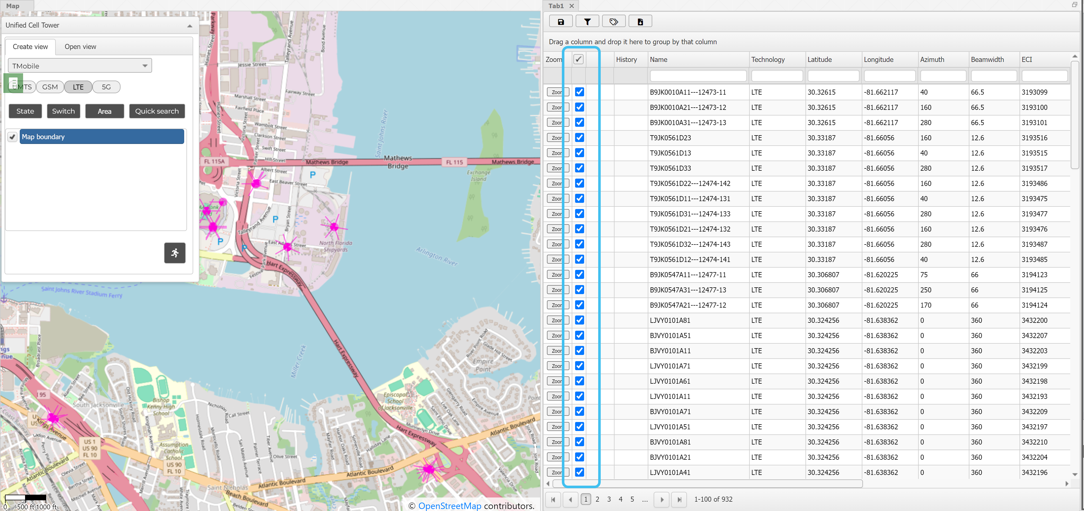This screenshot has height=511, width=1084.
Task: Uncheck row B9JK0010A11---12473-11 checkbox
Action: (x=579, y=92)
